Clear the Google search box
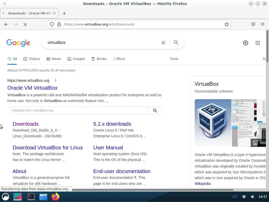Viewport: 269px width, 202px height. pyautogui.click(x=163, y=42)
